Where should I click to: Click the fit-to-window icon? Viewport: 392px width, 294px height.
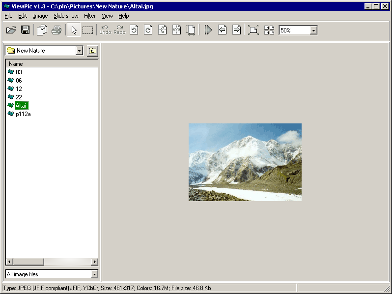253,30
